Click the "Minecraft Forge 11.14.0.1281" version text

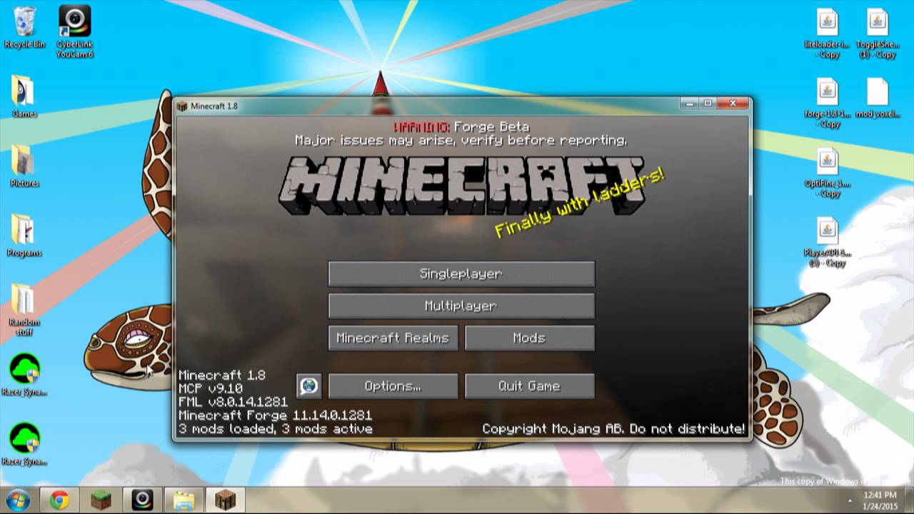275,415
